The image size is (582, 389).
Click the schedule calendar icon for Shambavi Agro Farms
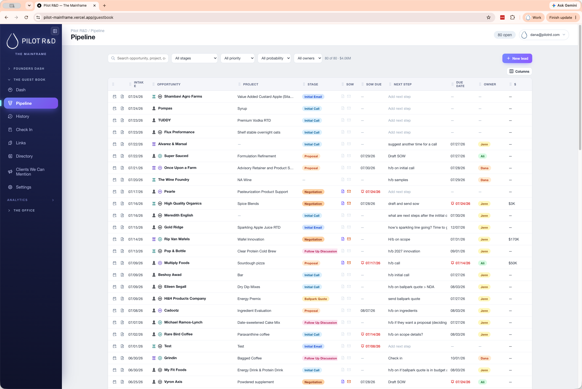point(115,96)
